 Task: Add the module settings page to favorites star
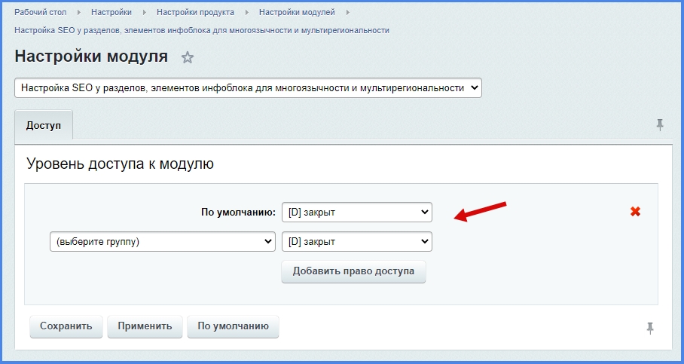tap(188, 58)
